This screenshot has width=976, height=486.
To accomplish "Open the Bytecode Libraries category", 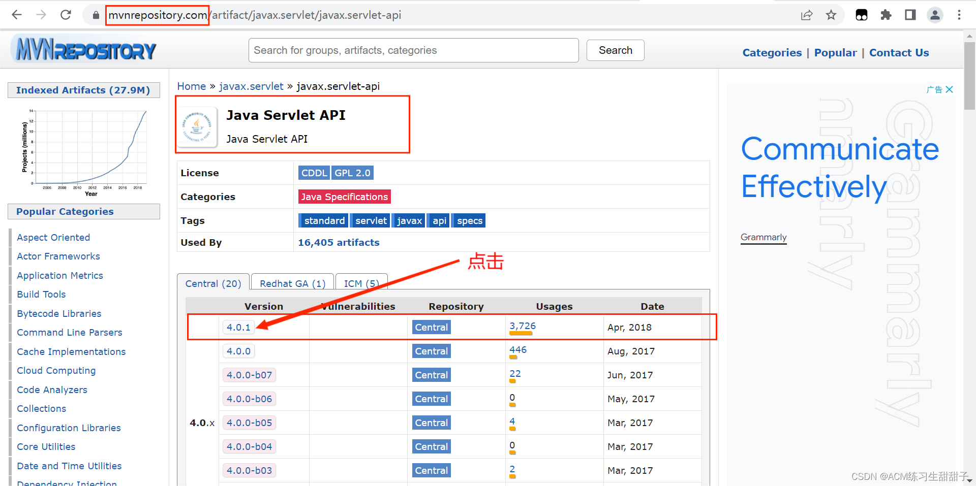I will (59, 313).
